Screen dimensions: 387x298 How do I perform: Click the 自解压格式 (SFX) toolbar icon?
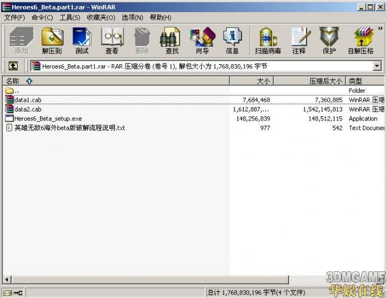tap(360, 41)
